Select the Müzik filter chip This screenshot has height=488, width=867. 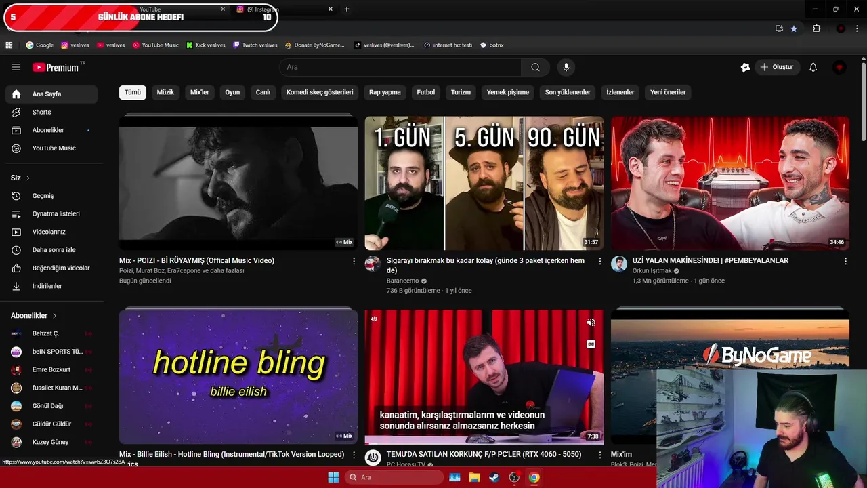click(x=166, y=92)
